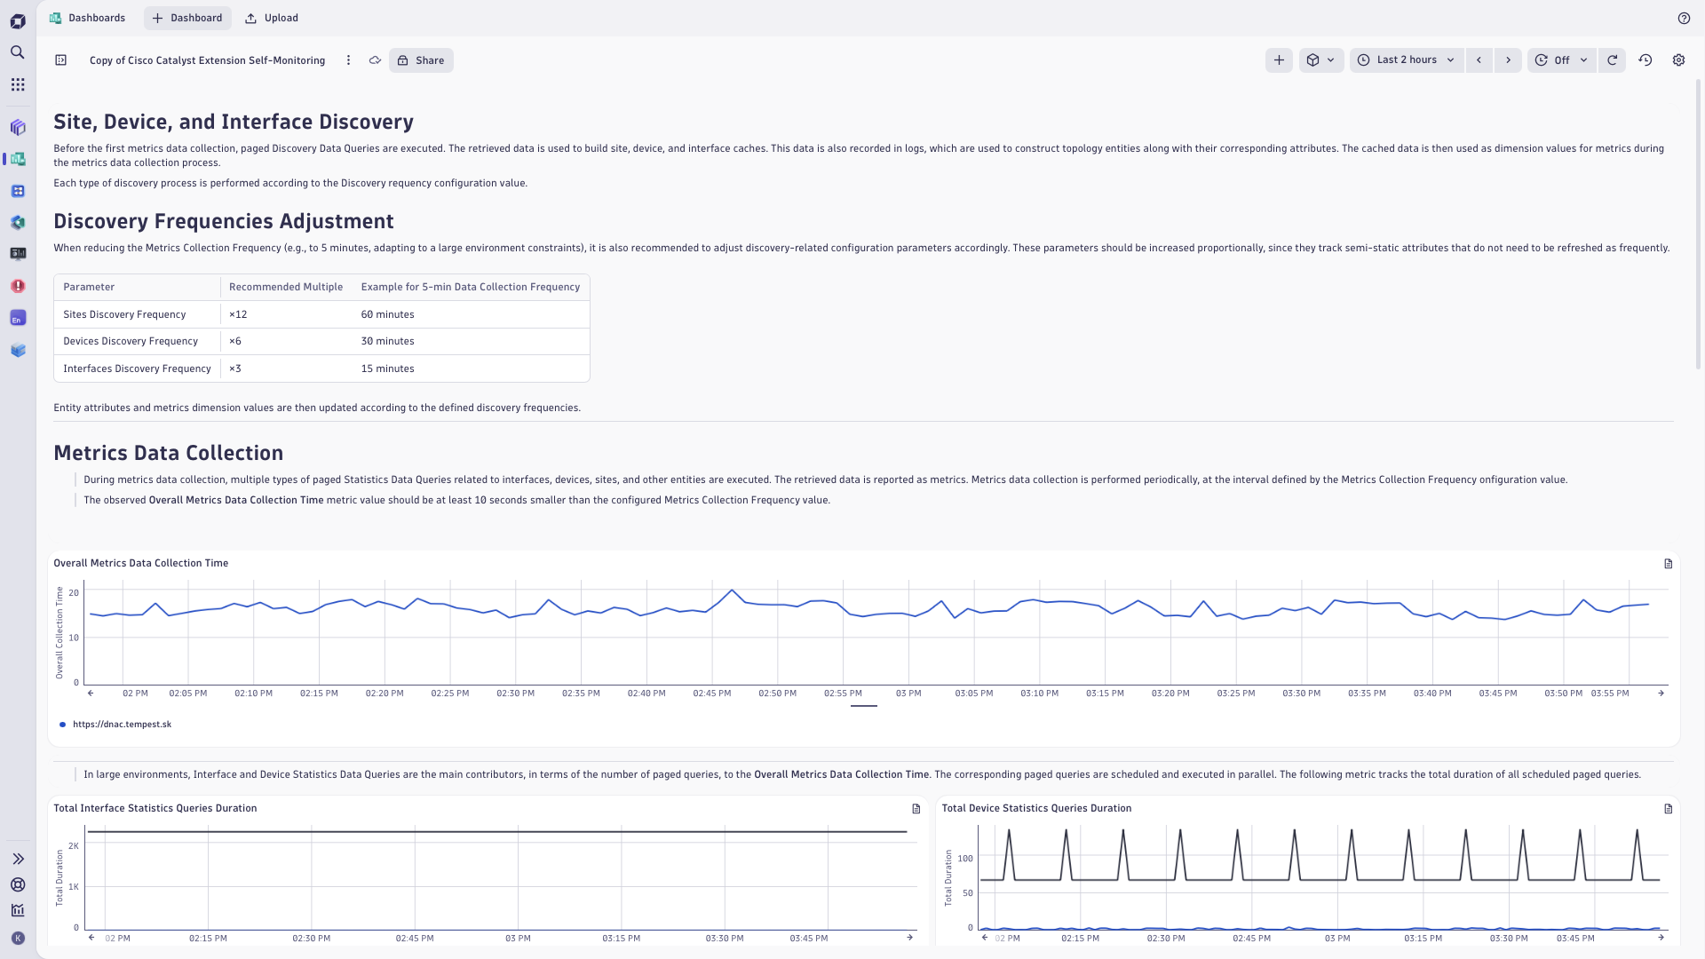Open dashboard settings via the gear icon
1705x959 pixels.
tap(1678, 59)
